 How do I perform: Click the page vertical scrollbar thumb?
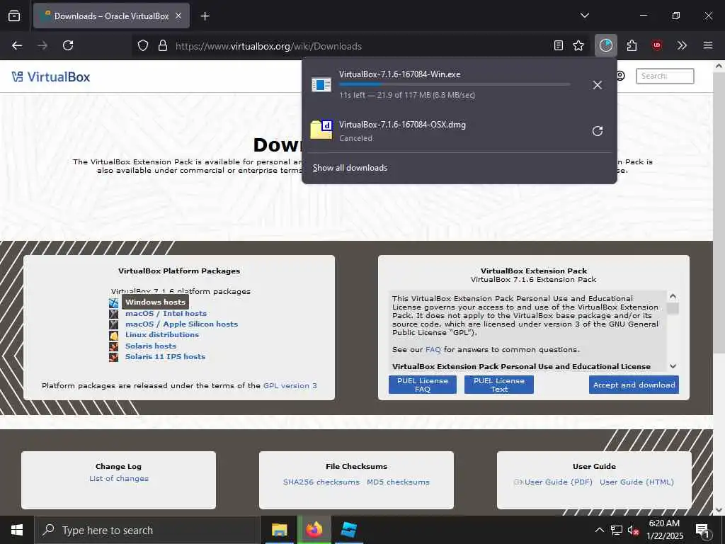pos(719,212)
